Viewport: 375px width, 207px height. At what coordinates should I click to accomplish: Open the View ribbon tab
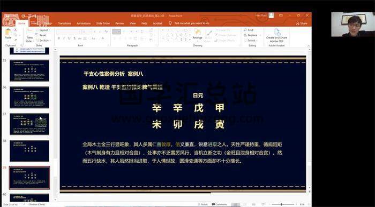pos(132,23)
